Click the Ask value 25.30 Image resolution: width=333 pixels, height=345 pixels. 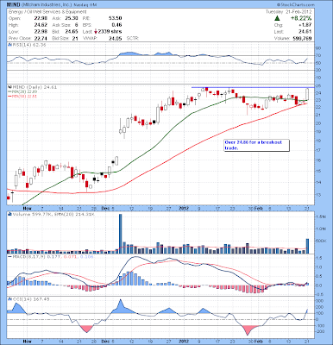[72, 18]
